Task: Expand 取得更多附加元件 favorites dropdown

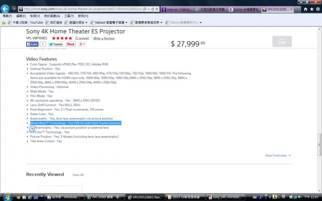Action: (161, 22)
